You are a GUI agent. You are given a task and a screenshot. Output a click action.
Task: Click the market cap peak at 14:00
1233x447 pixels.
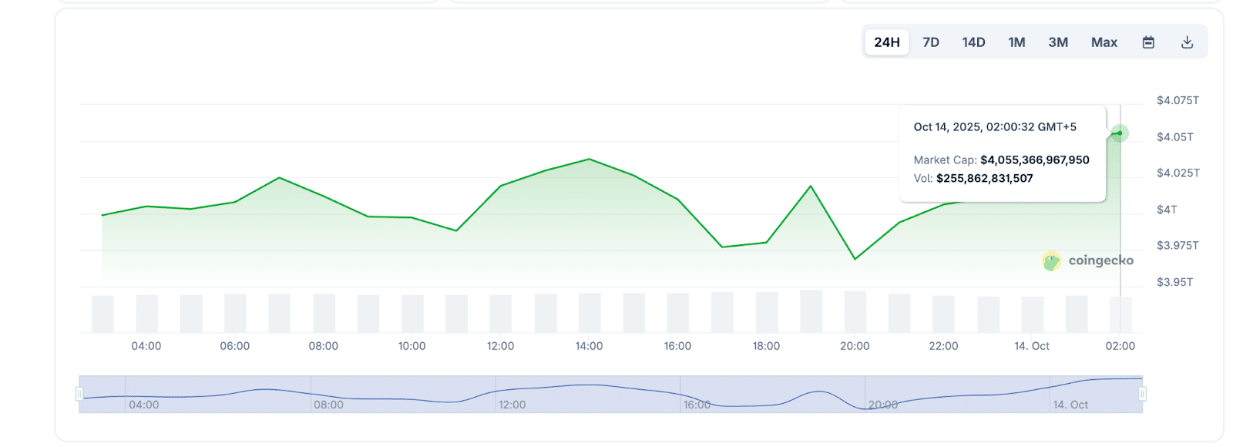click(589, 160)
